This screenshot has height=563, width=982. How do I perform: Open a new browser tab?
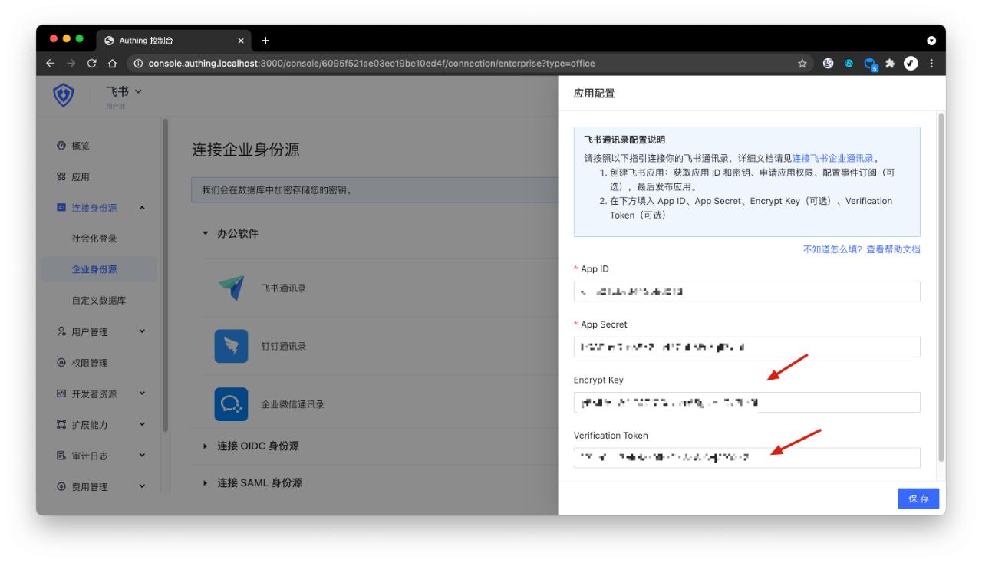tap(265, 40)
